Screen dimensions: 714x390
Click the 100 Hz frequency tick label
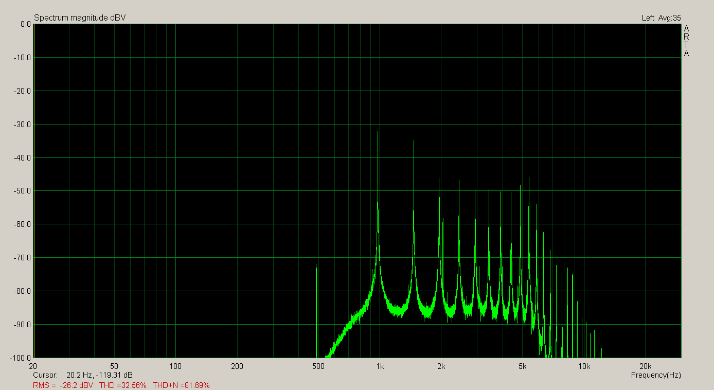[176, 366]
